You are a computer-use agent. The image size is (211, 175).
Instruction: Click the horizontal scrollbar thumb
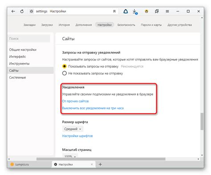coord(101,159)
